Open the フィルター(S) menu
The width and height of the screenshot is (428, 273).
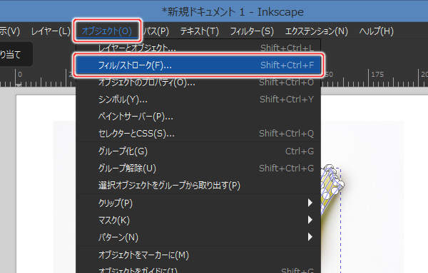(x=252, y=31)
